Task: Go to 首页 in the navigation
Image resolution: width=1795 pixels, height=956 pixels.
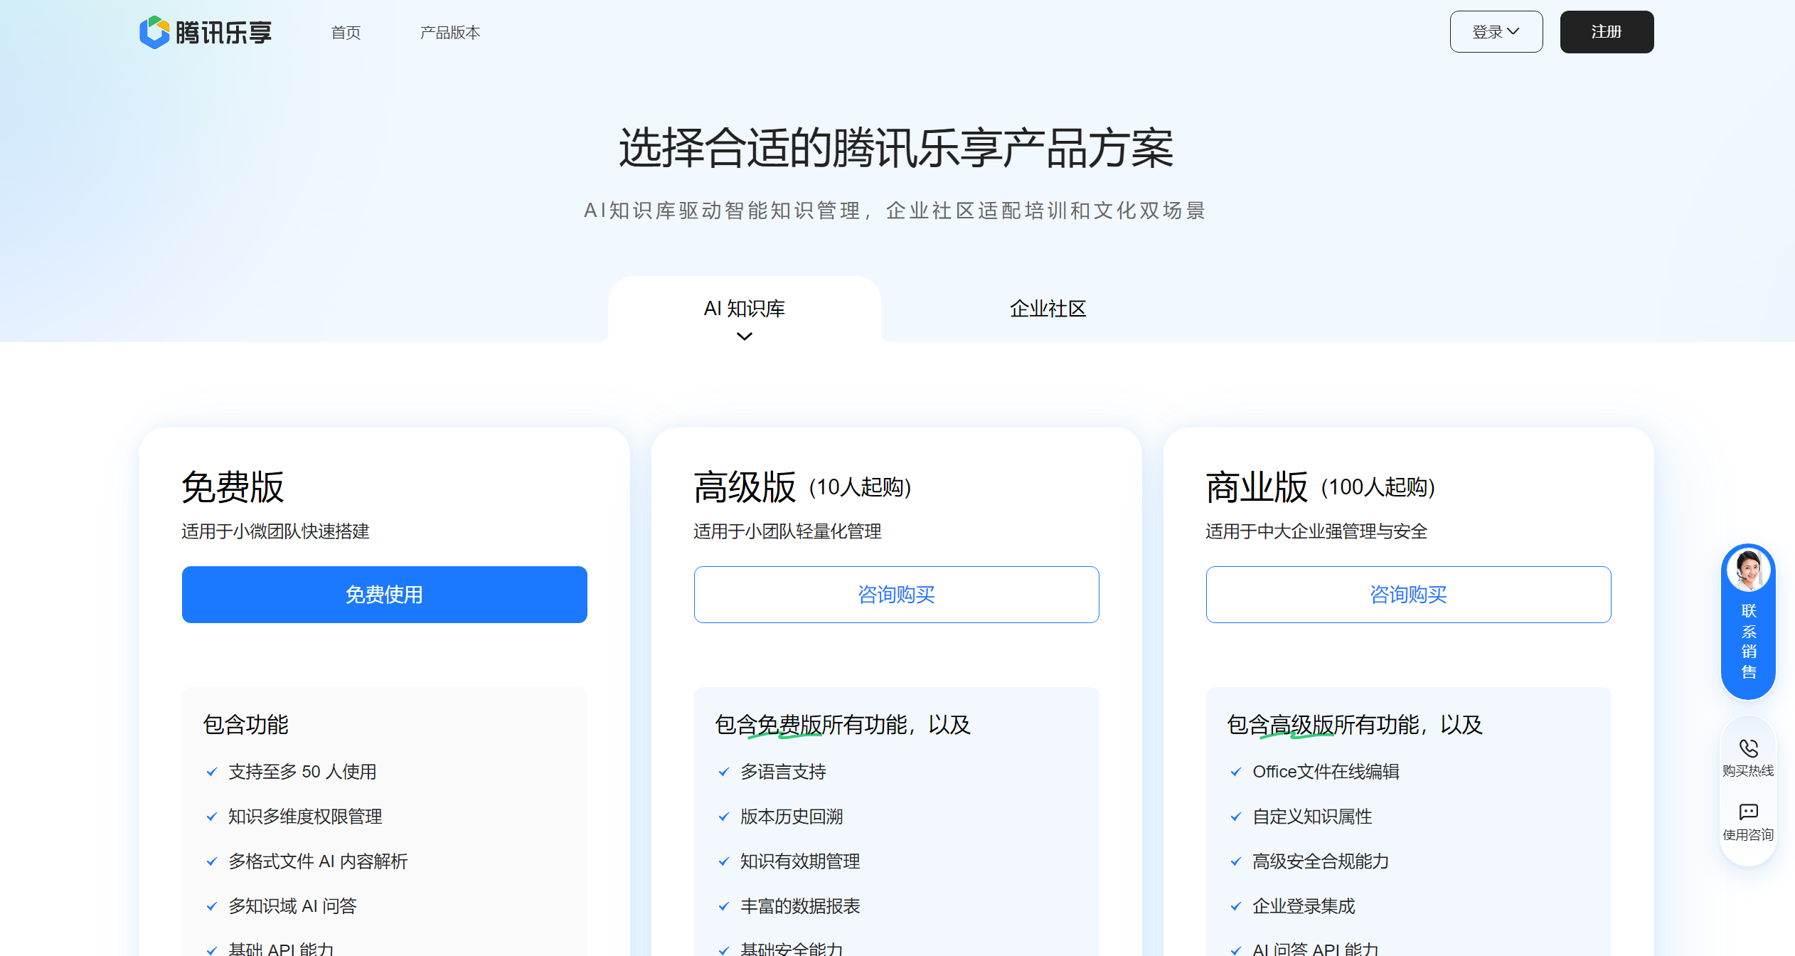Action: click(346, 32)
